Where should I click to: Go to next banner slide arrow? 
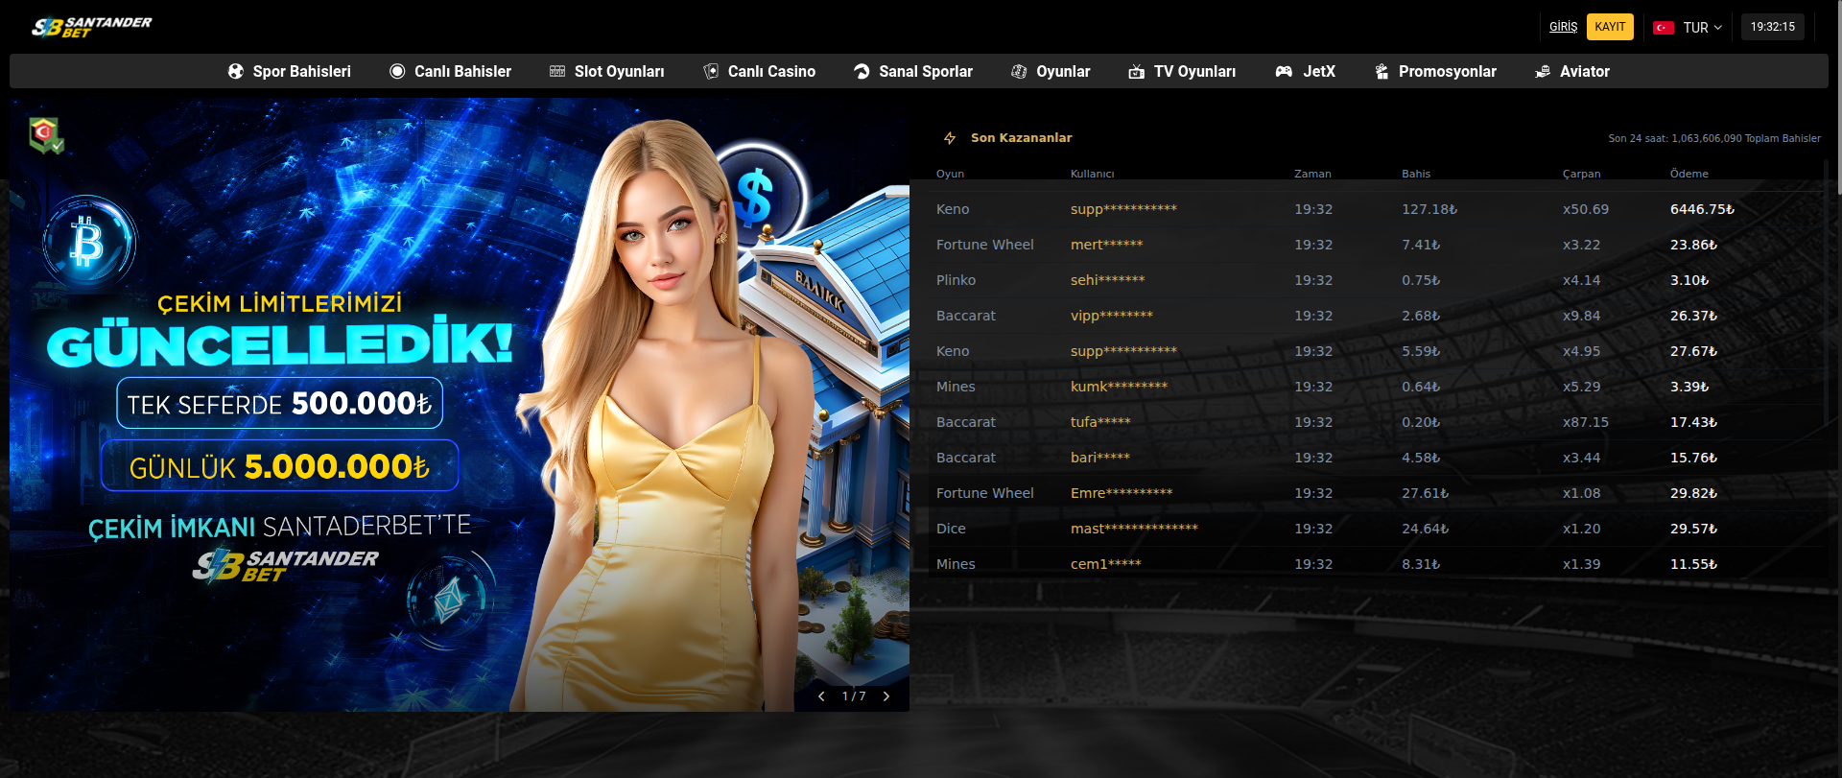click(x=886, y=696)
